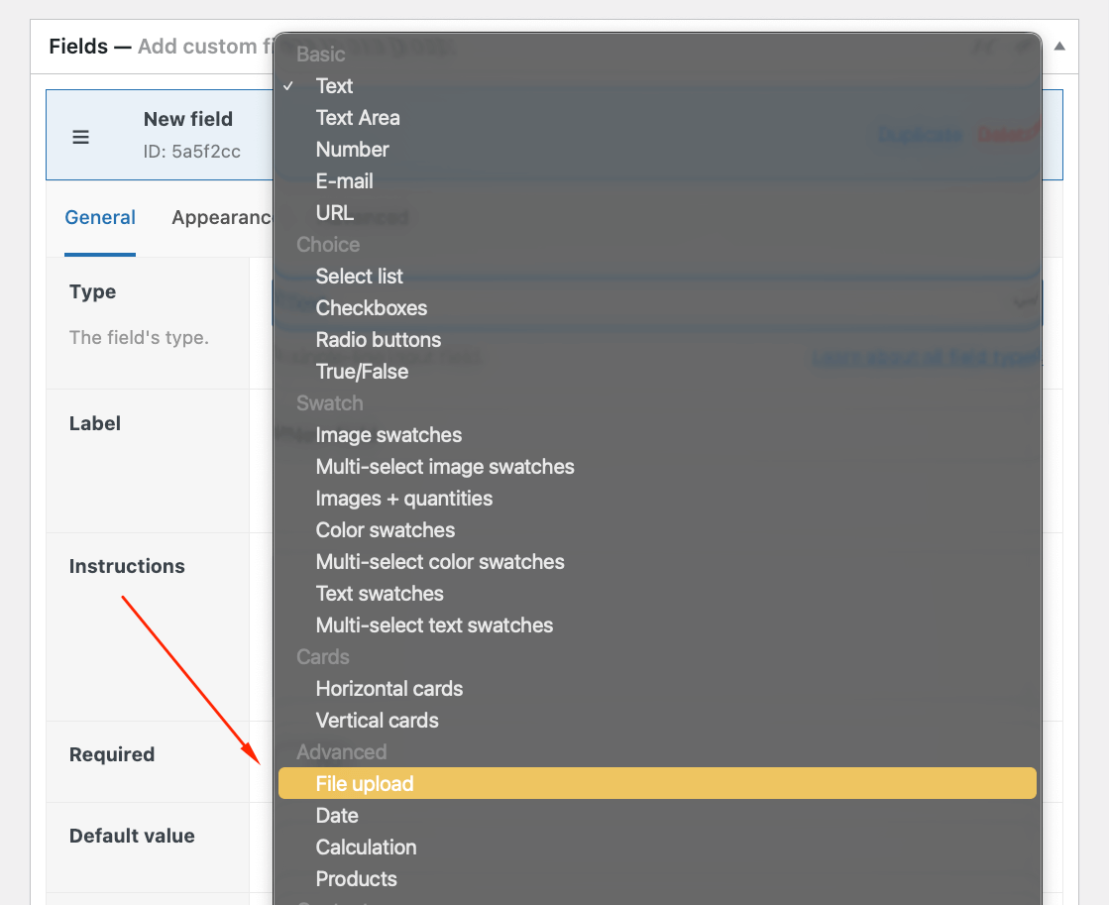Choose Horizontal cards under the Cards section
Viewport: 1109px width, 905px height.
[388, 688]
